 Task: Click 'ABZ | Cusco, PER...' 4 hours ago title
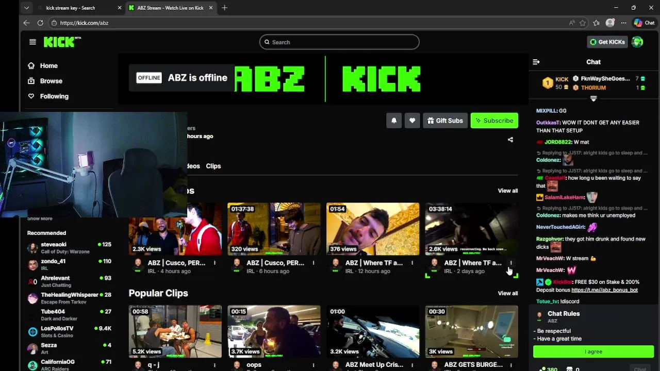coord(176,263)
